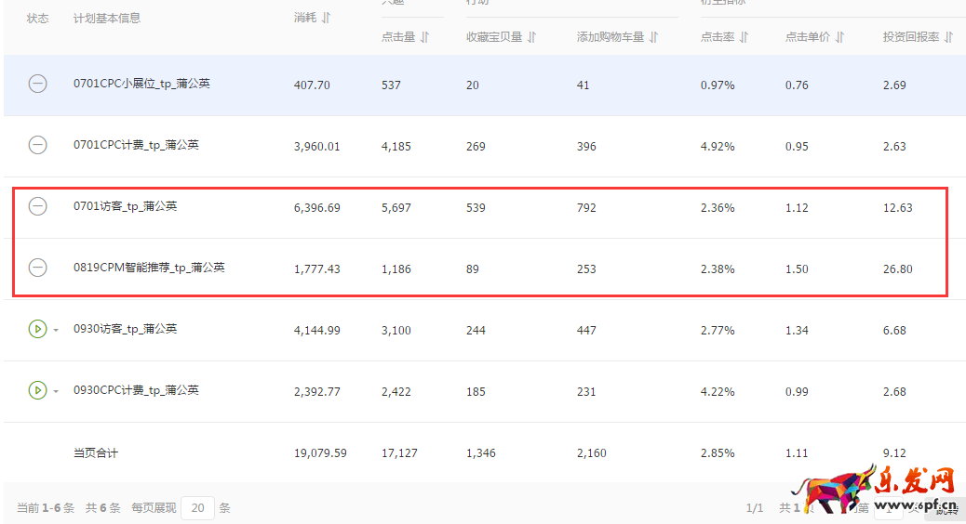The width and height of the screenshot is (966, 524).
Task: Click the sort icon beside 消耗 column
Action: (x=326, y=18)
